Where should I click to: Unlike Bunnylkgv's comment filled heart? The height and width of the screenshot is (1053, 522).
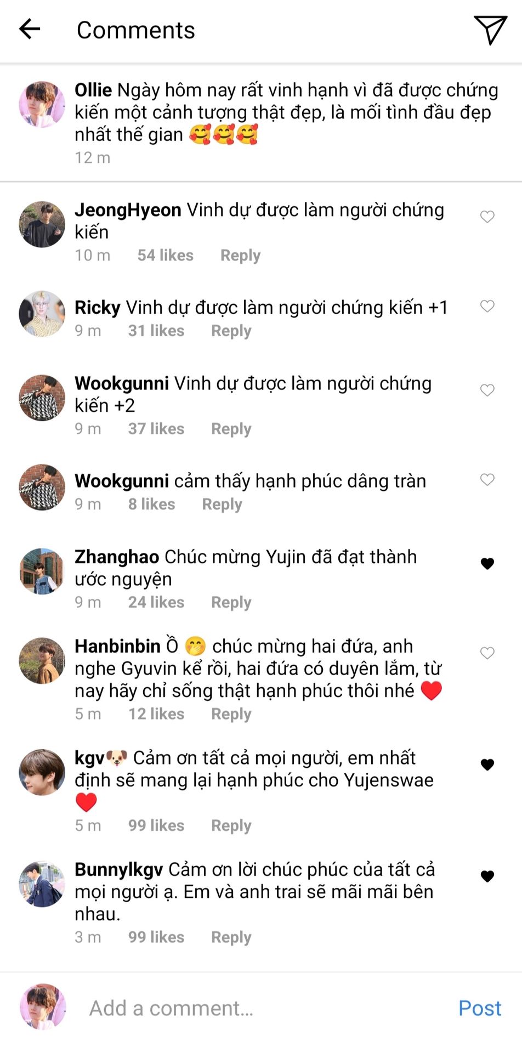(x=487, y=876)
